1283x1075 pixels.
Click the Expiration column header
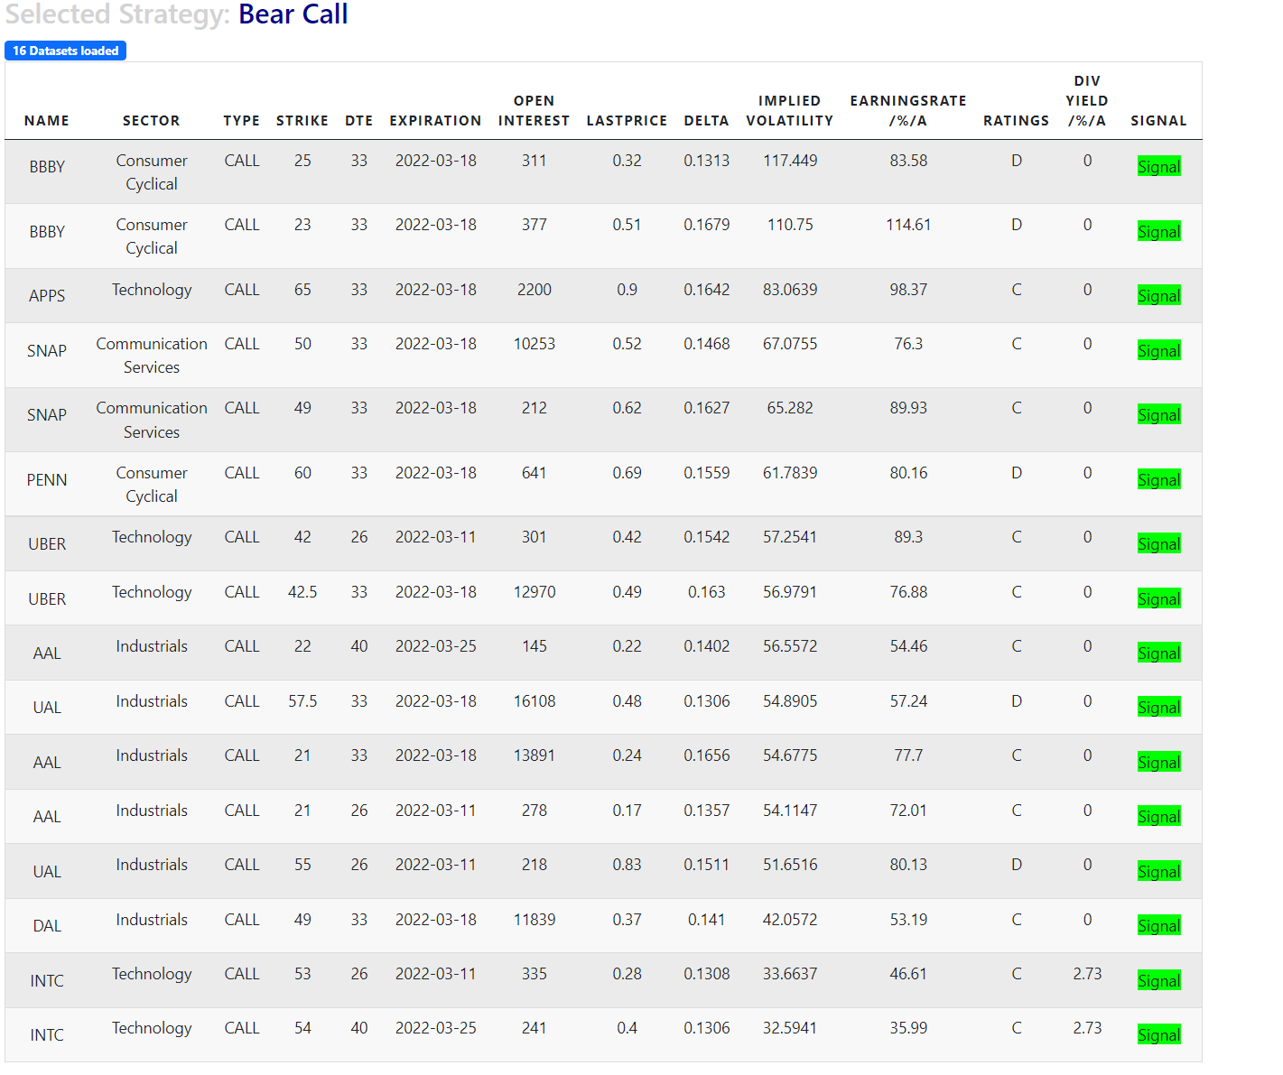pyautogui.click(x=435, y=121)
